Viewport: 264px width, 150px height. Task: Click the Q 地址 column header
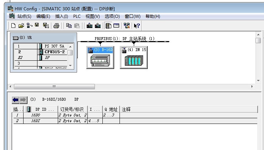pos(111,109)
